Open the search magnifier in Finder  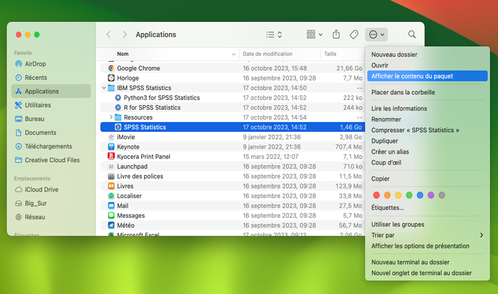[x=412, y=34]
